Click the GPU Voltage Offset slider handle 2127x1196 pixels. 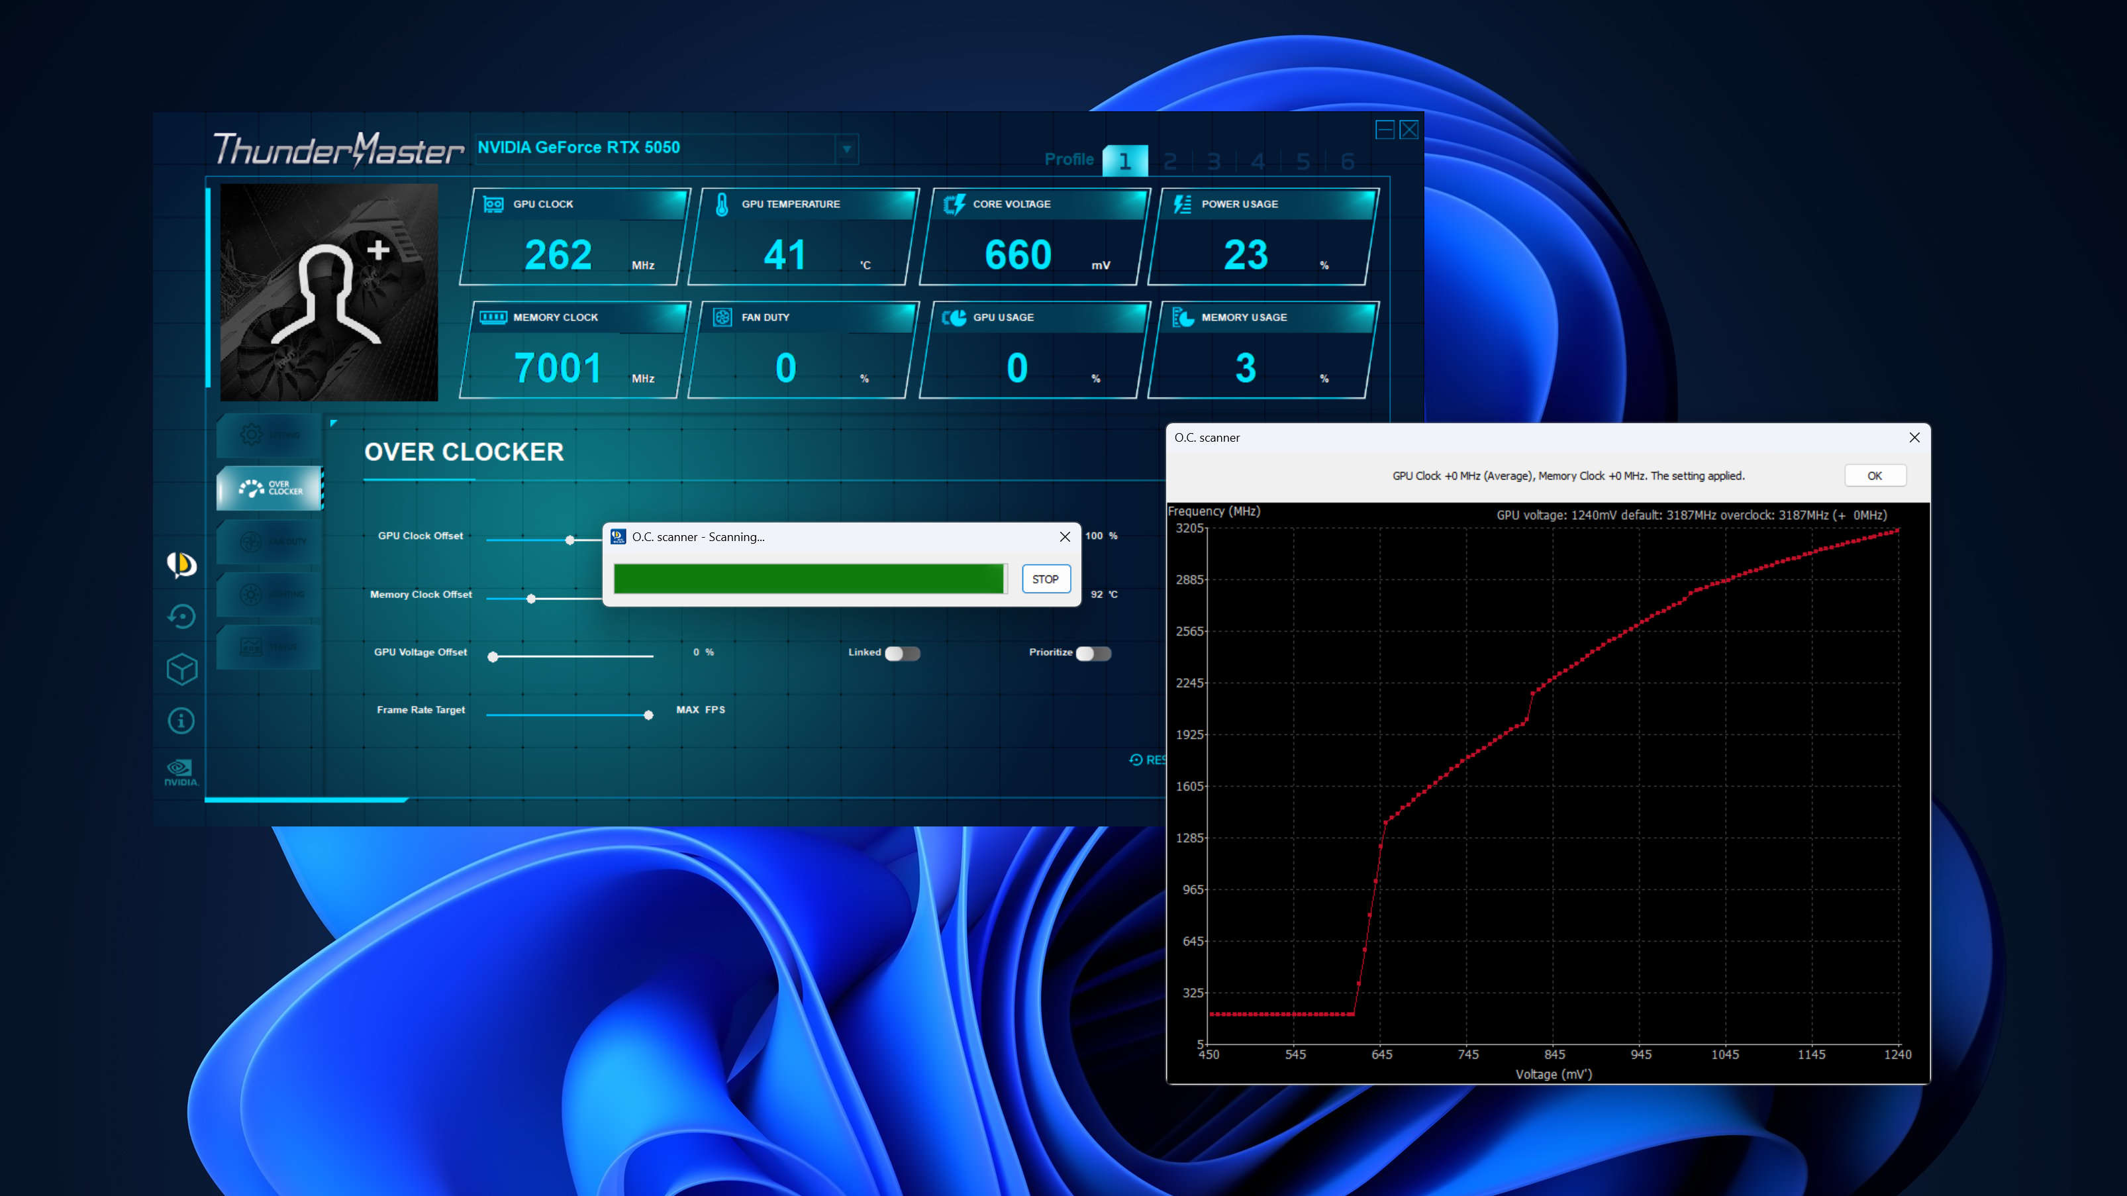click(x=493, y=657)
